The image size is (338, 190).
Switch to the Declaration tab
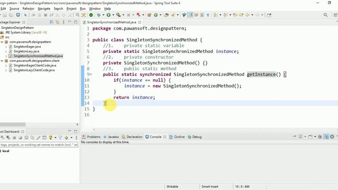coord(132,137)
